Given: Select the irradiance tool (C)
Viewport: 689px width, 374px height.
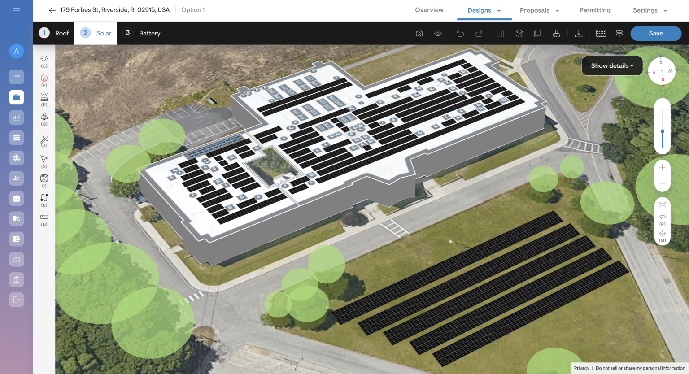Looking at the screenshot, I should 44,58.
